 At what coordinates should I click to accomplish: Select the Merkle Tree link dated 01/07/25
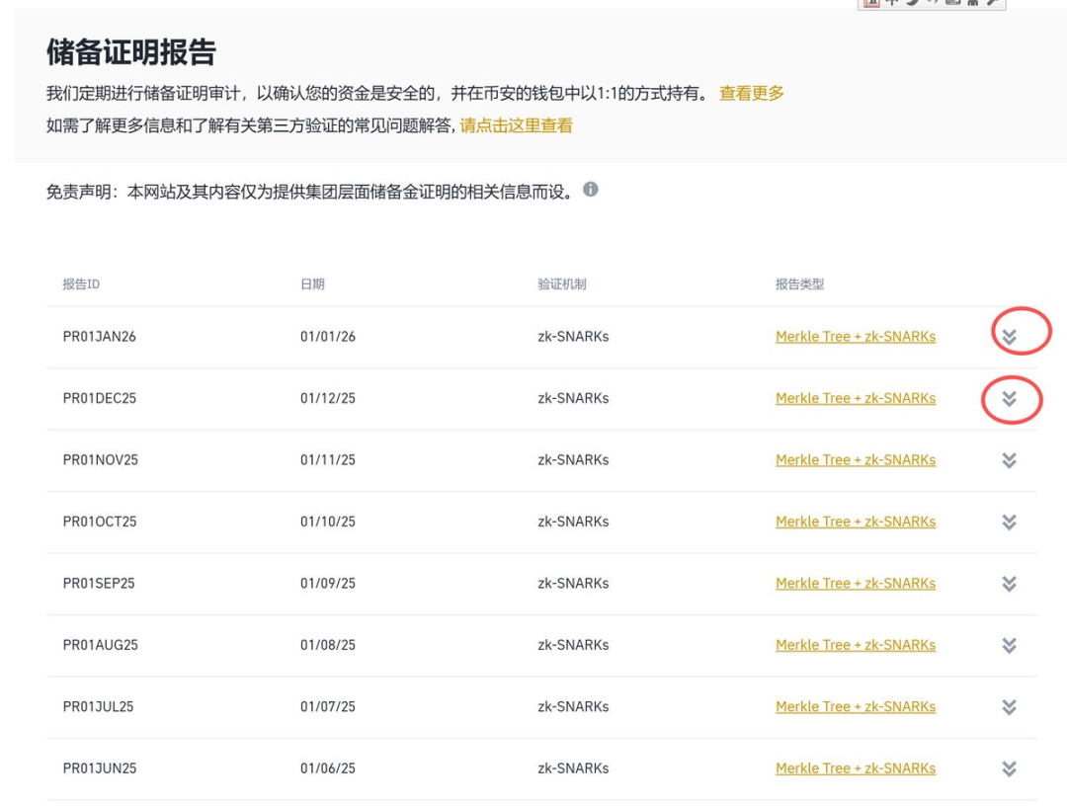pyautogui.click(x=856, y=707)
